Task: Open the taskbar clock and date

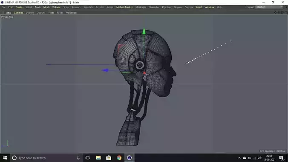Action: (x=269, y=158)
